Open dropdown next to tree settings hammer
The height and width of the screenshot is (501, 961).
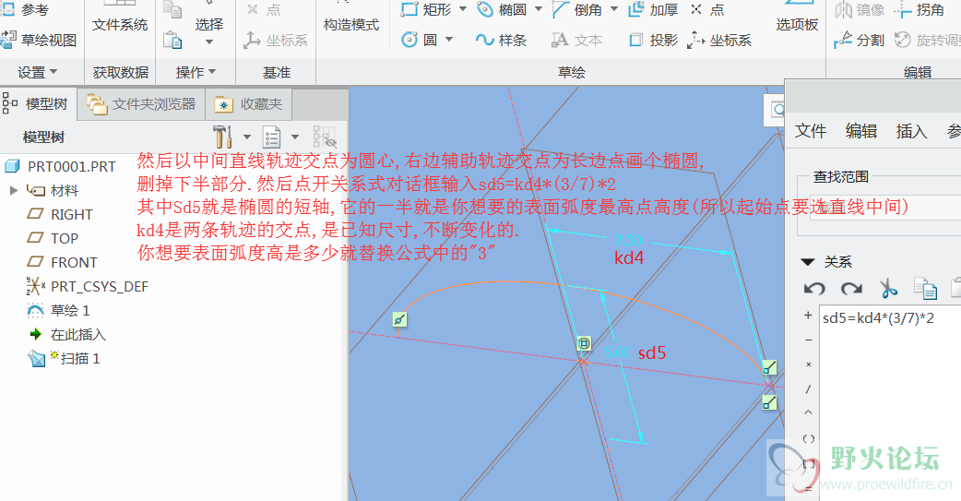[247, 137]
